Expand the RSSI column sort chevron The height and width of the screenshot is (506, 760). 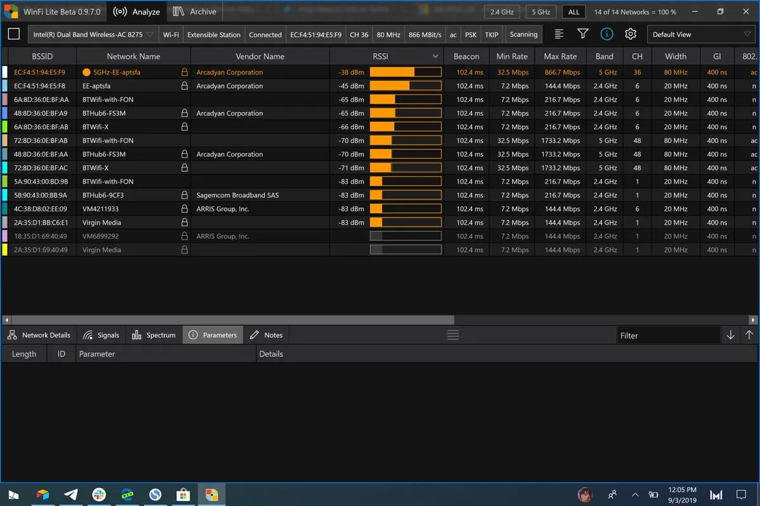pyautogui.click(x=435, y=56)
